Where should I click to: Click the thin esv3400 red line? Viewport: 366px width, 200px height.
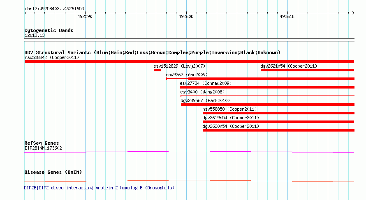pyautogui.click(x=267, y=96)
